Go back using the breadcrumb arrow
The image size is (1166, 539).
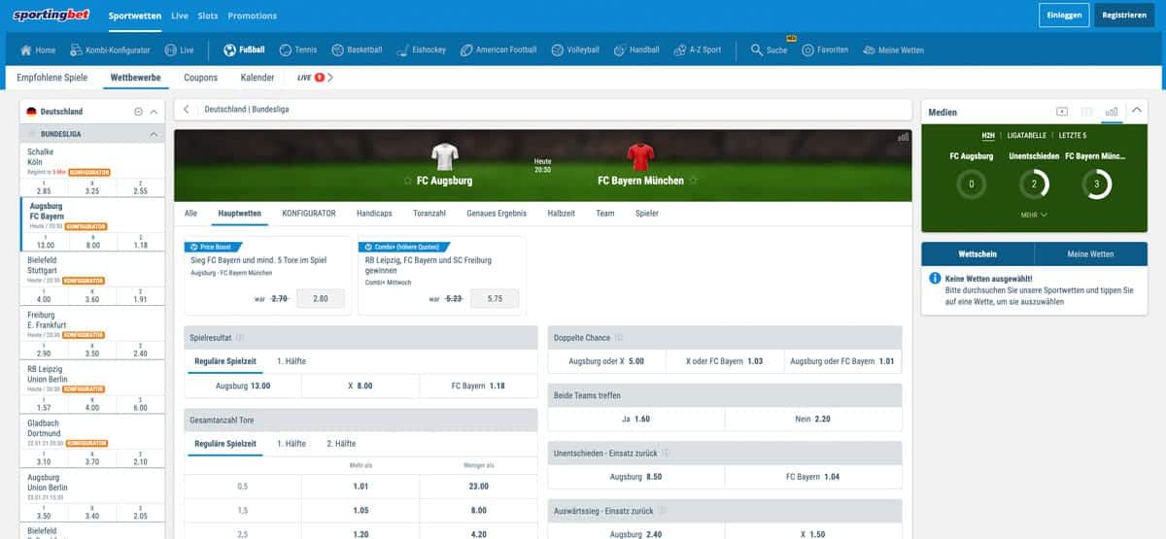point(187,110)
